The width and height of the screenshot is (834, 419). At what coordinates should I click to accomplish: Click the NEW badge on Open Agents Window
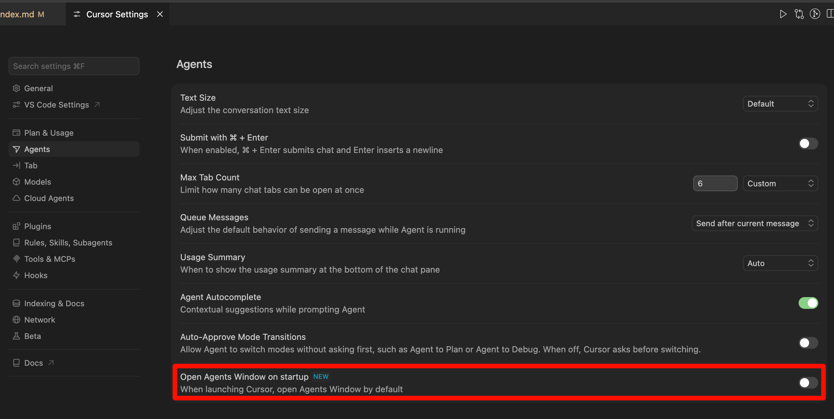pos(321,377)
